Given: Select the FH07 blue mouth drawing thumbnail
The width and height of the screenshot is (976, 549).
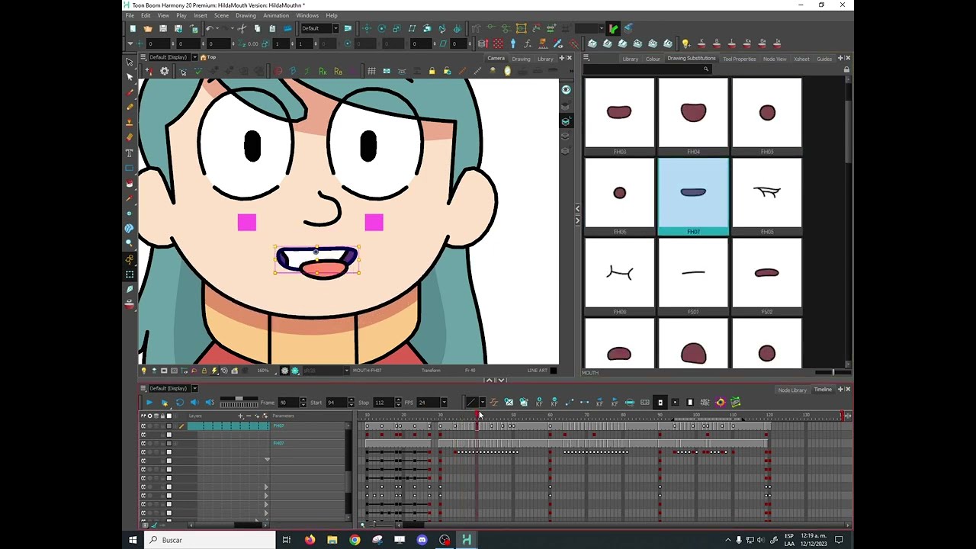Looking at the screenshot, I should 693,196.
